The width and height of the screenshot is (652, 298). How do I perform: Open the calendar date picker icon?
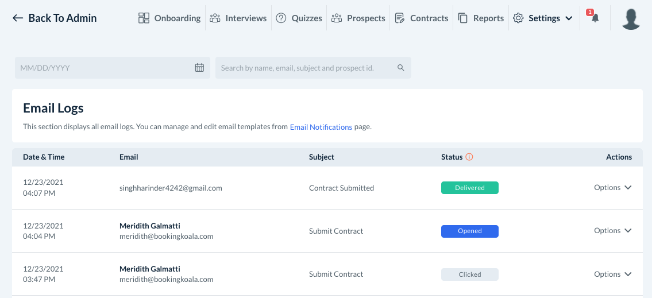(199, 68)
